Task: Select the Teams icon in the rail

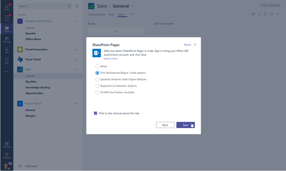Action: coord(7,29)
